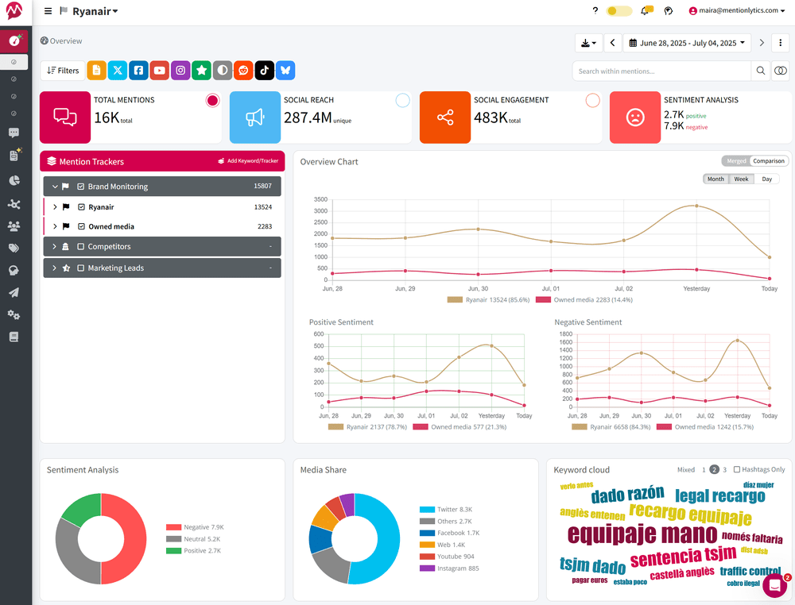
Task: Switch the Overview Chart toggle to Merged
Action: tap(735, 160)
